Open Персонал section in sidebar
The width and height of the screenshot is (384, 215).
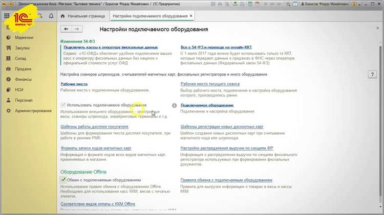click(x=24, y=100)
